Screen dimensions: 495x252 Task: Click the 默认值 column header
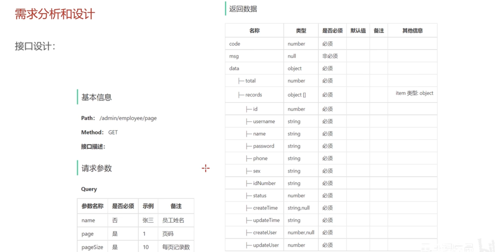click(x=358, y=31)
